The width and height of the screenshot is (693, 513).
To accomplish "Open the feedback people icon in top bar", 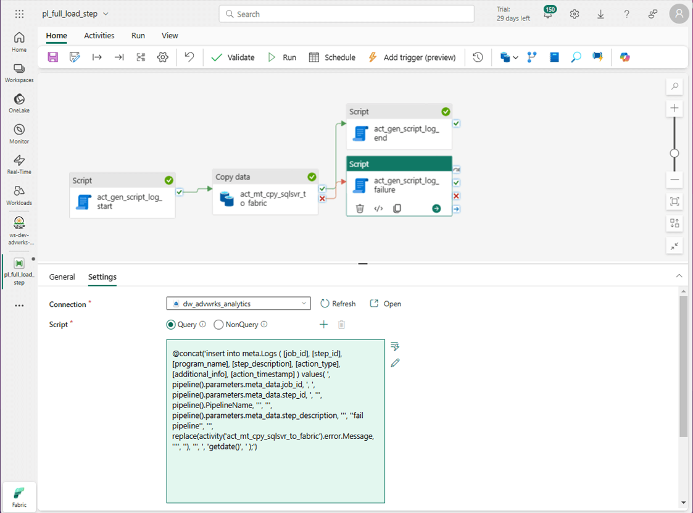I will (653, 14).
